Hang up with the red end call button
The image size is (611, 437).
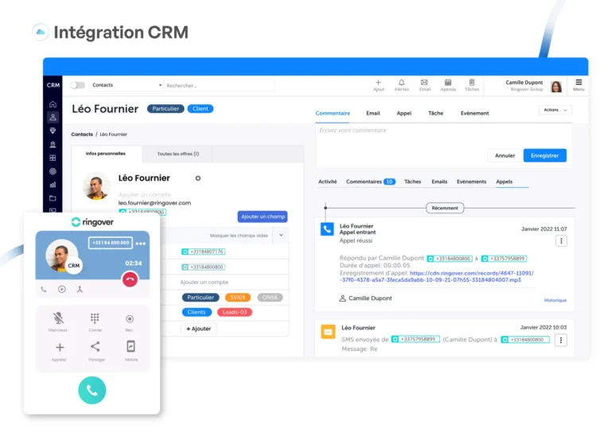click(x=130, y=279)
